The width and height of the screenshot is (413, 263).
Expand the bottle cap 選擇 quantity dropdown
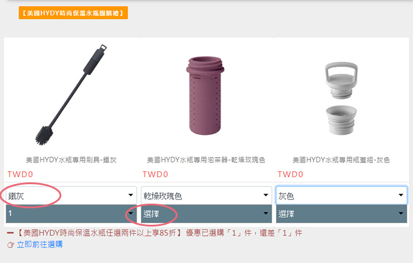(342, 214)
